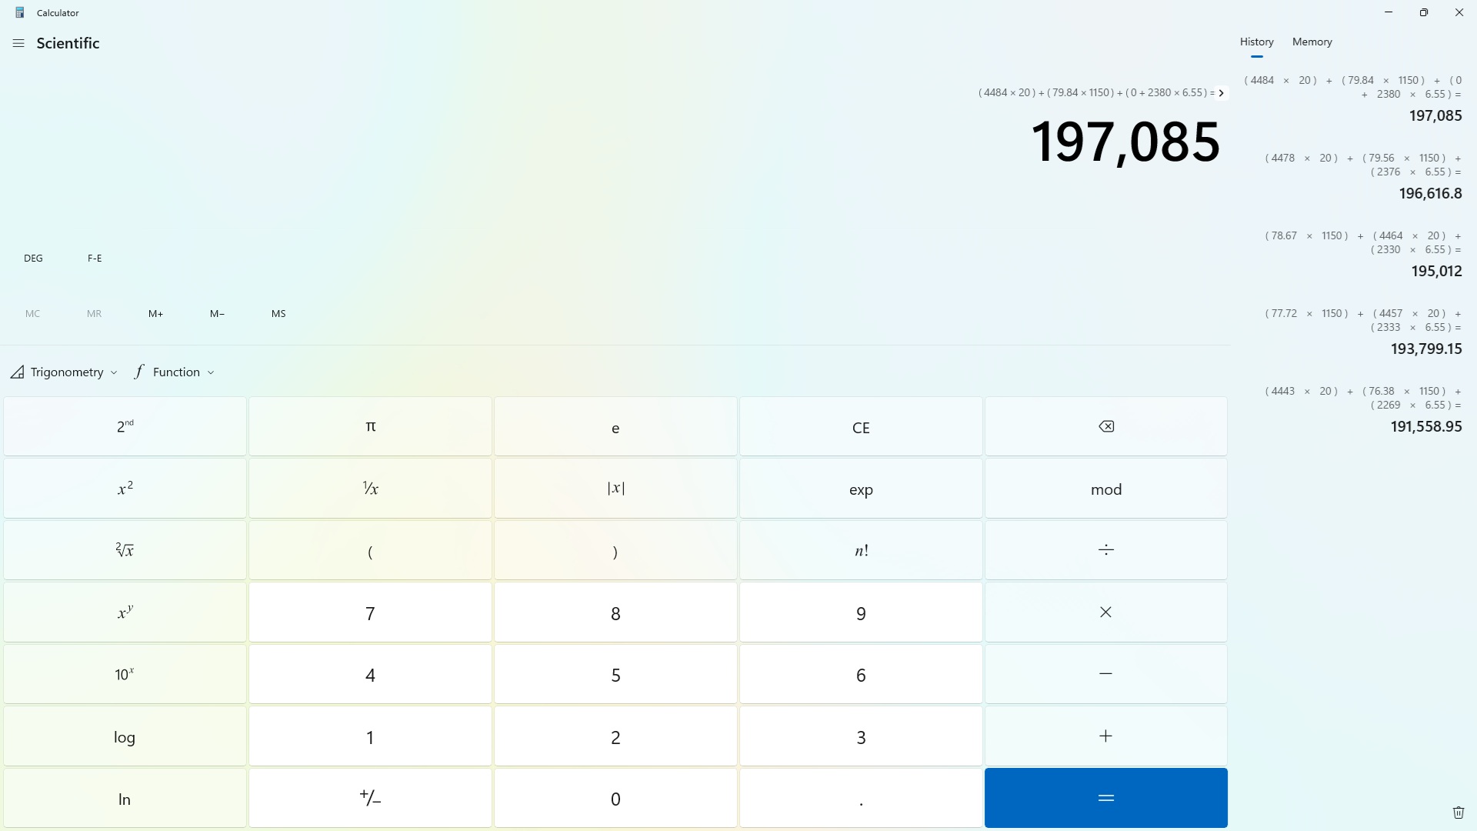Click the square root key
Screen dimensions: 1477x831
tap(125, 550)
